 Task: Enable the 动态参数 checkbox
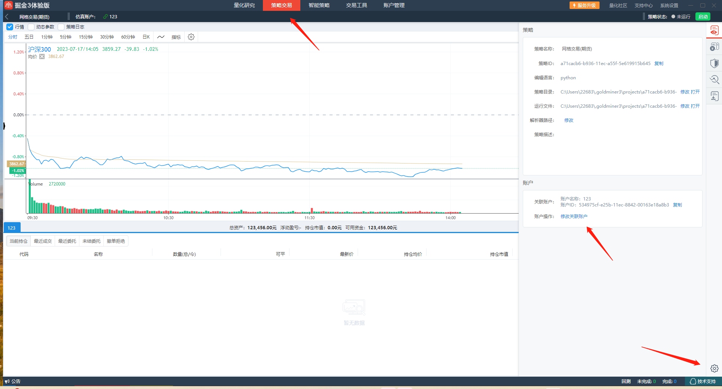pyautogui.click(x=31, y=27)
